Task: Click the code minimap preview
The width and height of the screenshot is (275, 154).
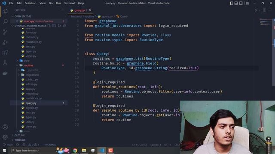Action: tap(265, 22)
